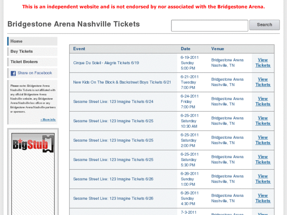View Tickets for Saturday 5:30 PM Sesame Street show
The width and height of the screenshot is (287, 215).
(263, 159)
